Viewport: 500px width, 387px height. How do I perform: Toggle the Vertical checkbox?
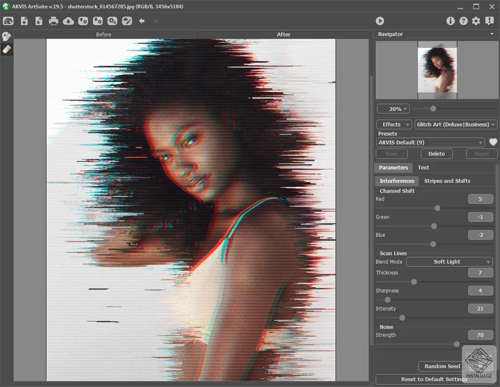469,356
